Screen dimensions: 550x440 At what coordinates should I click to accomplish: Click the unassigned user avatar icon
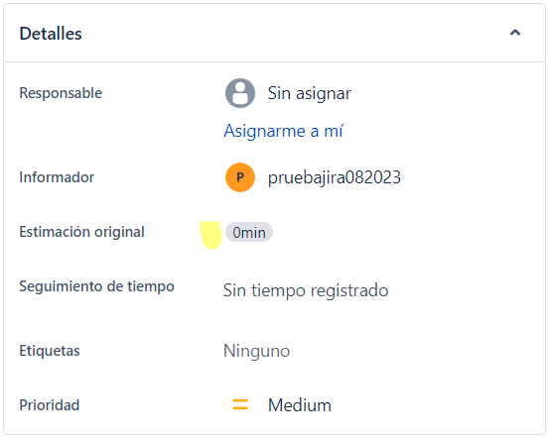pyautogui.click(x=240, y=93)
